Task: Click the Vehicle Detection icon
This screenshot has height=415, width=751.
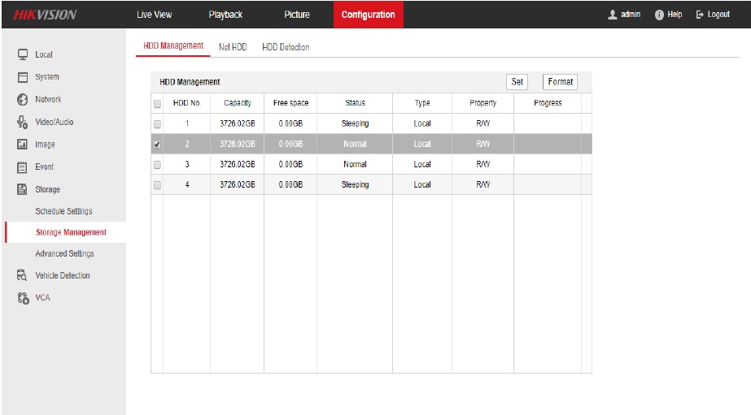Action: tap(23, 275)
